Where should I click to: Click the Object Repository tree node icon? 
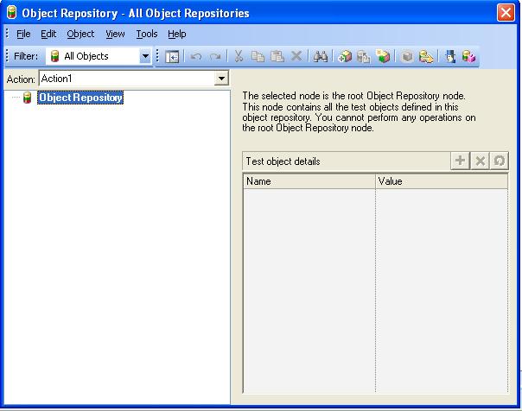[x=28, y=98]
